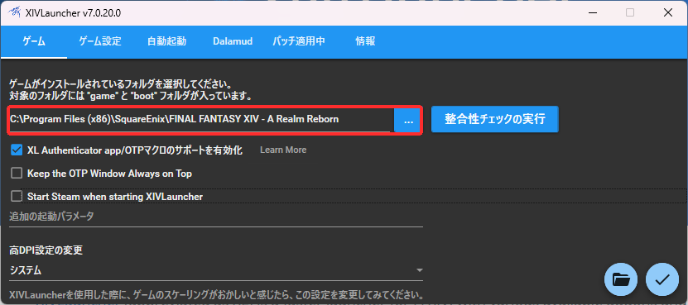Image resolution: width=688 pixels, height=305 pixels.
Task: Switch to the ゲーム設定 tab
Action: tap(100, 41)
